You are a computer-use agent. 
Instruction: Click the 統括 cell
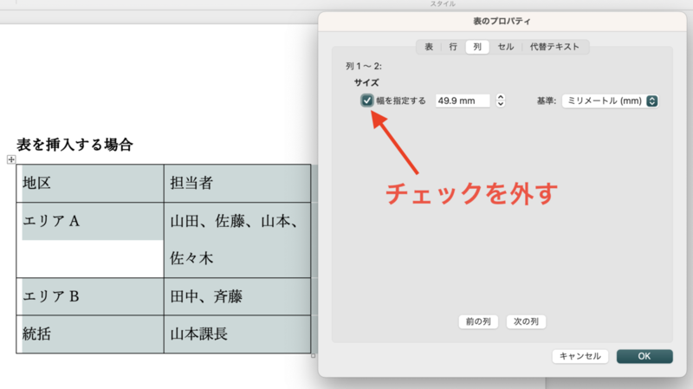pos(90,334)
